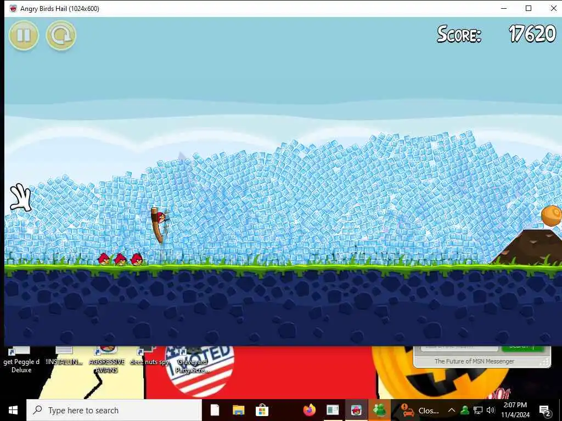Click The Future of MSN Messenger link
This screenshot has height=421, width=562.
474,361
